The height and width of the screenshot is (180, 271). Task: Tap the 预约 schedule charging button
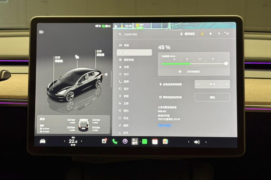[212, 97]
